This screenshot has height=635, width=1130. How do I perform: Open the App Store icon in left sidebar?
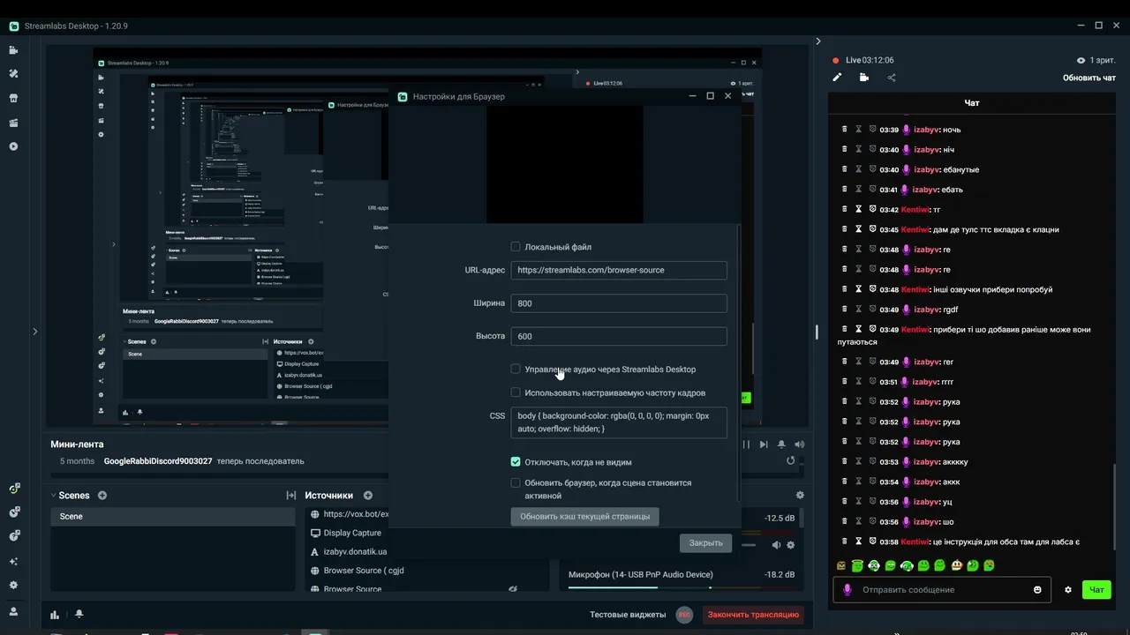pos(13,98)
